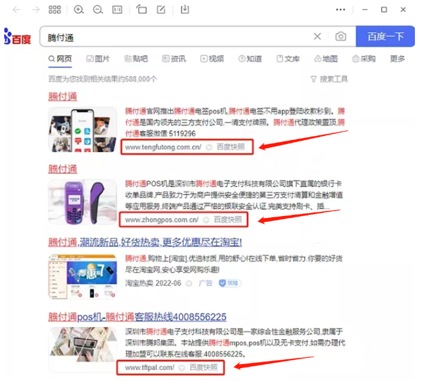Viewport: 421px width, 381px height.
Task: Switch to the 图片 tab
Action: point(98,59)
